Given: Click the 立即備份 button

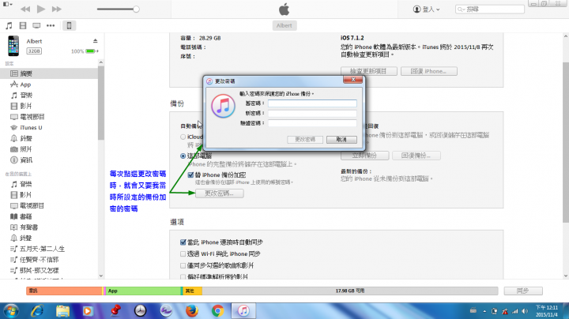Looking at the screenshot, I should click(364, 156).
